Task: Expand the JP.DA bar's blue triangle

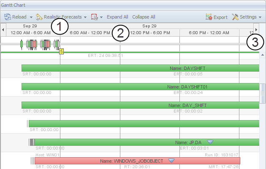Action: coord(210,142)
